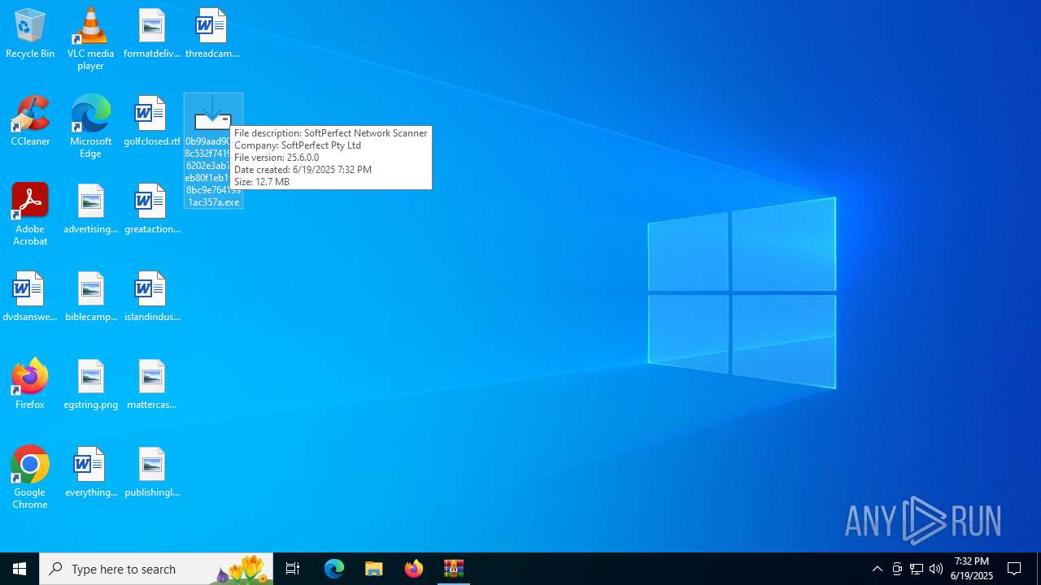Image resolution: width=1041 pixels, height=585 pixels.
Task: Open File Explorer from taskbar
Action: click(x=374, y=569)
